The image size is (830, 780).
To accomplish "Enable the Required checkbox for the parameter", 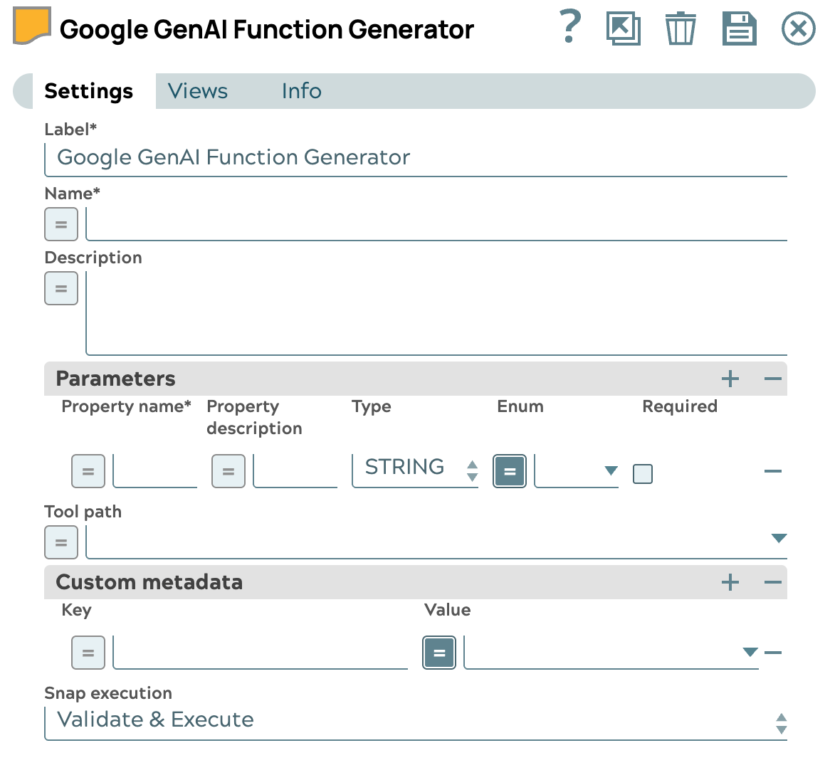I will [642, 473].
